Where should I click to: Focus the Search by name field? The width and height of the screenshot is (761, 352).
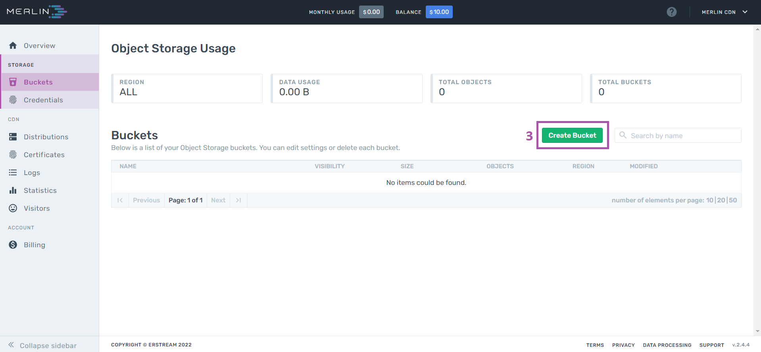pyautogui.click(x=678, y=135)
